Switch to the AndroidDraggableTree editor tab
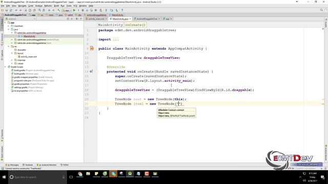This screenshot has width=328, height=184. click(x=147, y=19)
